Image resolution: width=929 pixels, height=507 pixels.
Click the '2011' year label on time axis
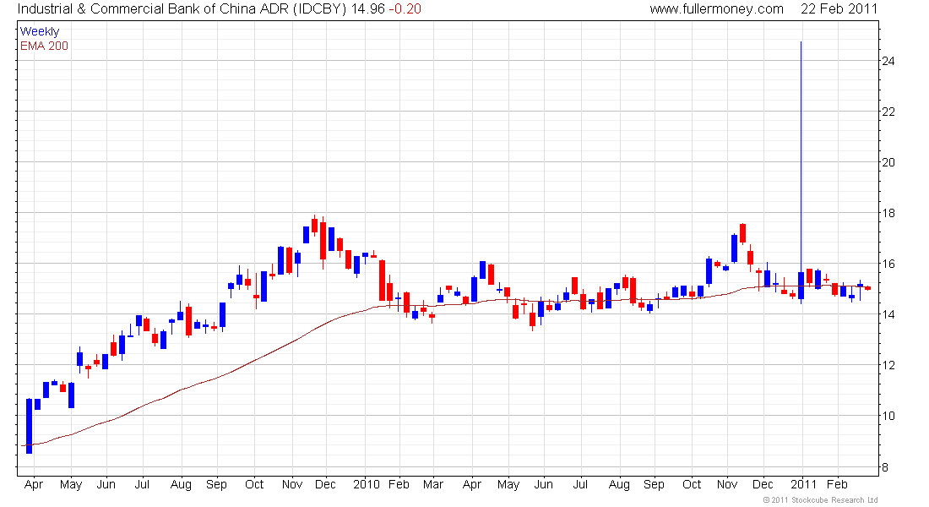(x=803, y=484)
